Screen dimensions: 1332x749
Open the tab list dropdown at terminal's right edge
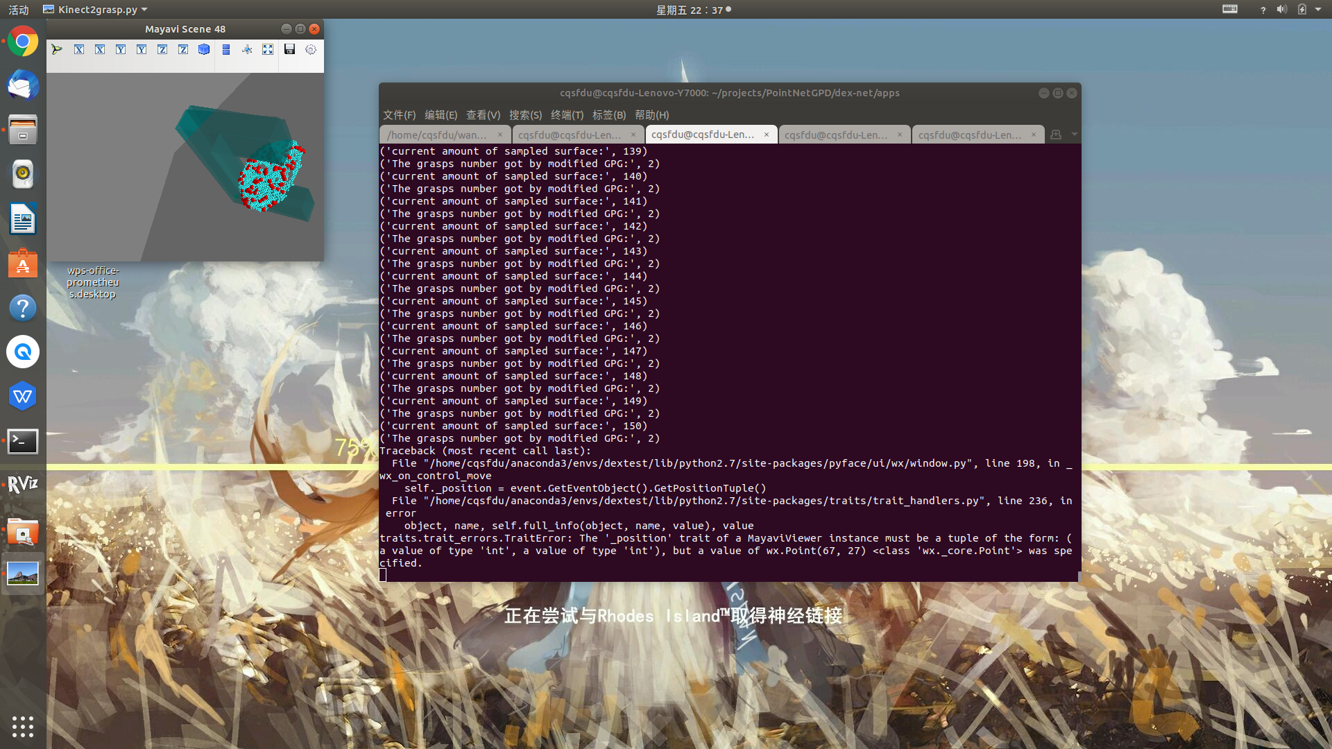1073,135
